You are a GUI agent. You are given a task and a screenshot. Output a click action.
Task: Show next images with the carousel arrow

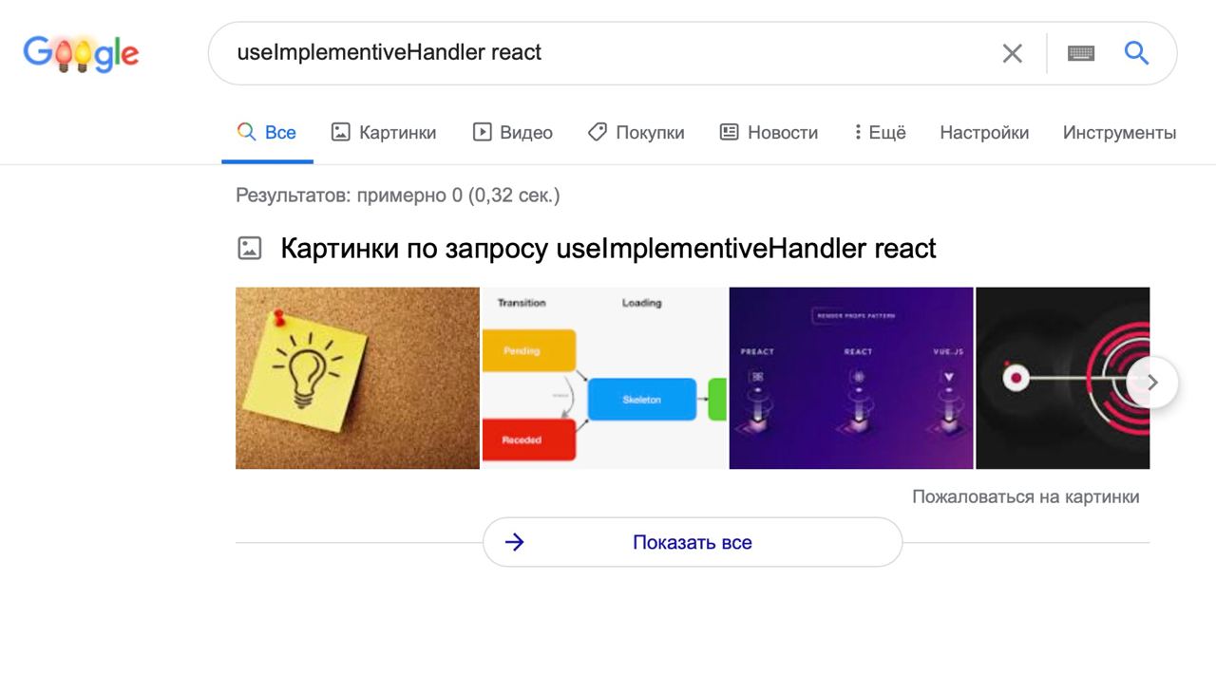click(x=1152, y=383)
